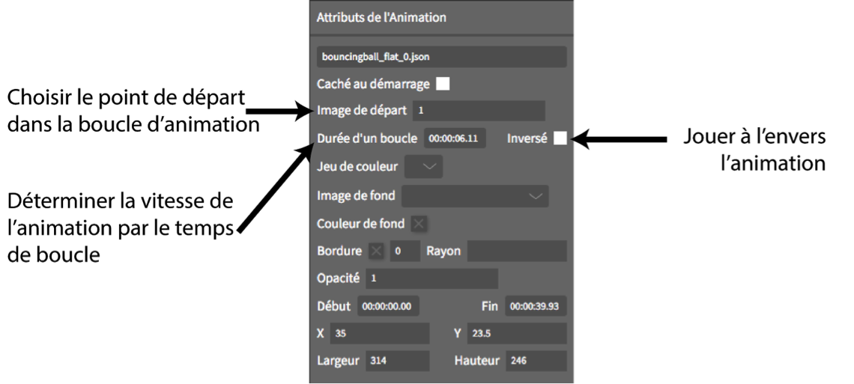Click the Hauteur label
The width and height of the screenshot is (854, 384).
coord(476,361)
